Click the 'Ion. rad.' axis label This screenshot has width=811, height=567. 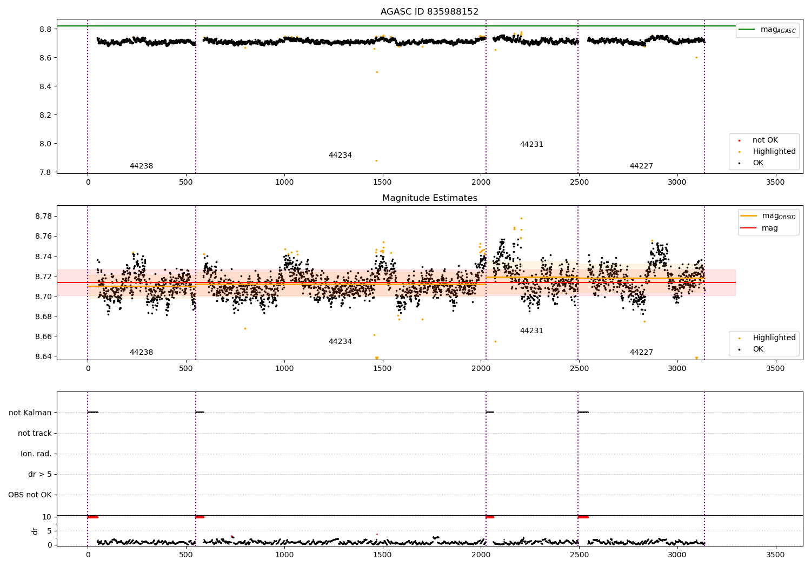(x=36, y=454)
